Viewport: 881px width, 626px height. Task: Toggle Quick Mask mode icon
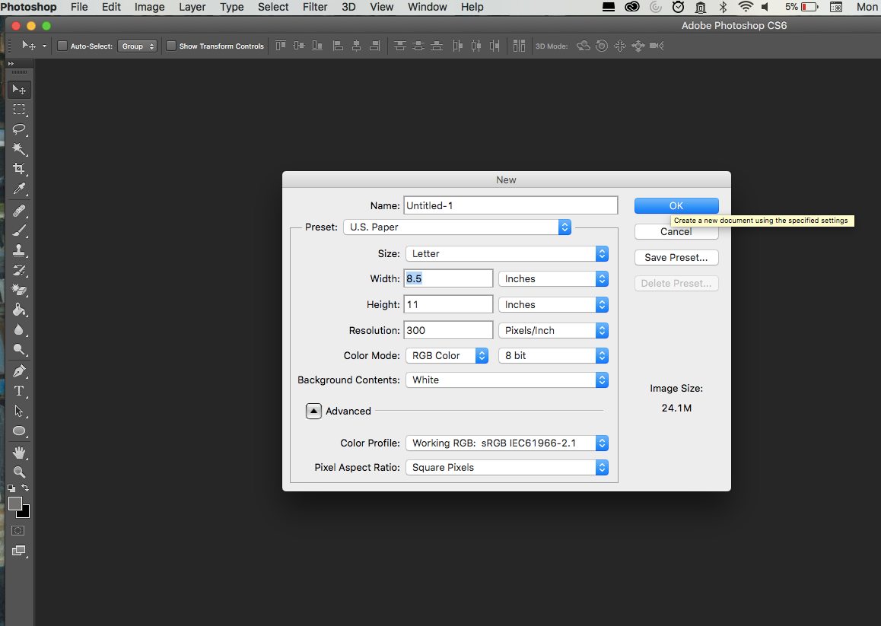click(x=19, y=530)
